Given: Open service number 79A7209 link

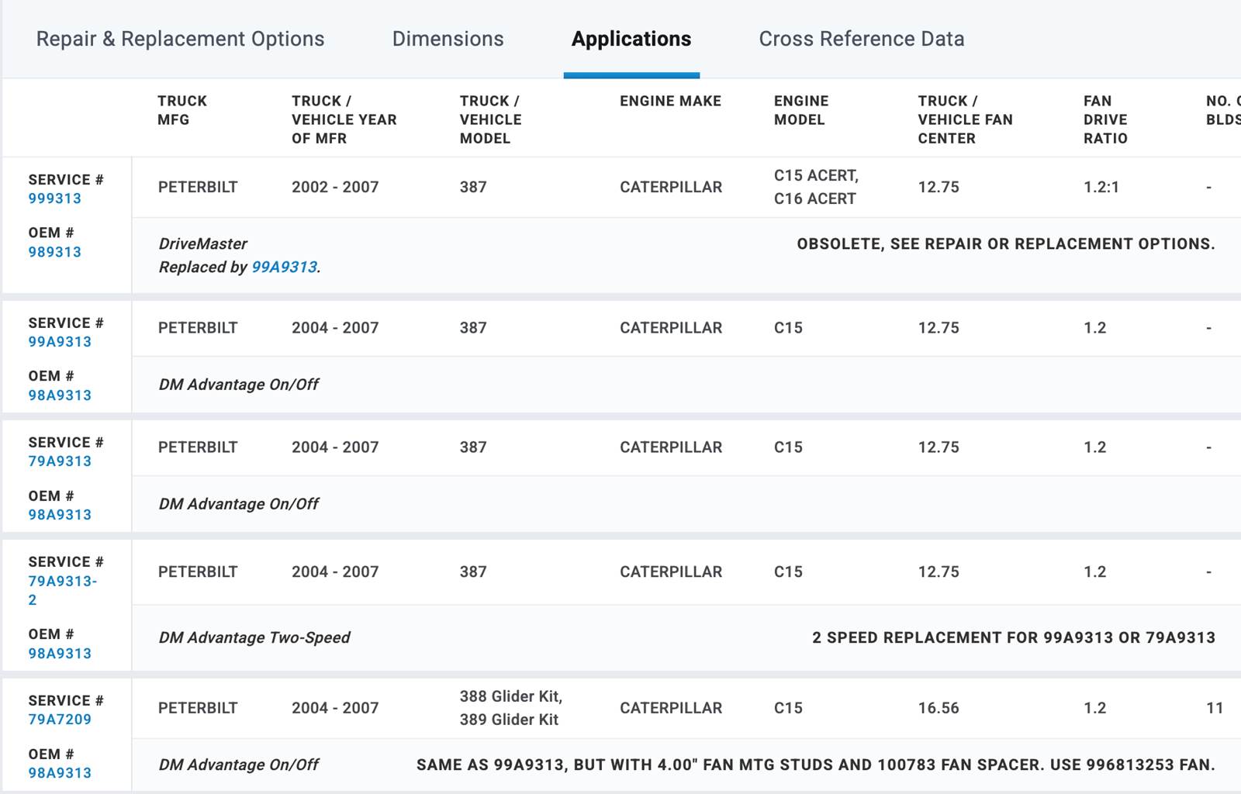Looking at the screenshot, I should click(x=60, y=720).
